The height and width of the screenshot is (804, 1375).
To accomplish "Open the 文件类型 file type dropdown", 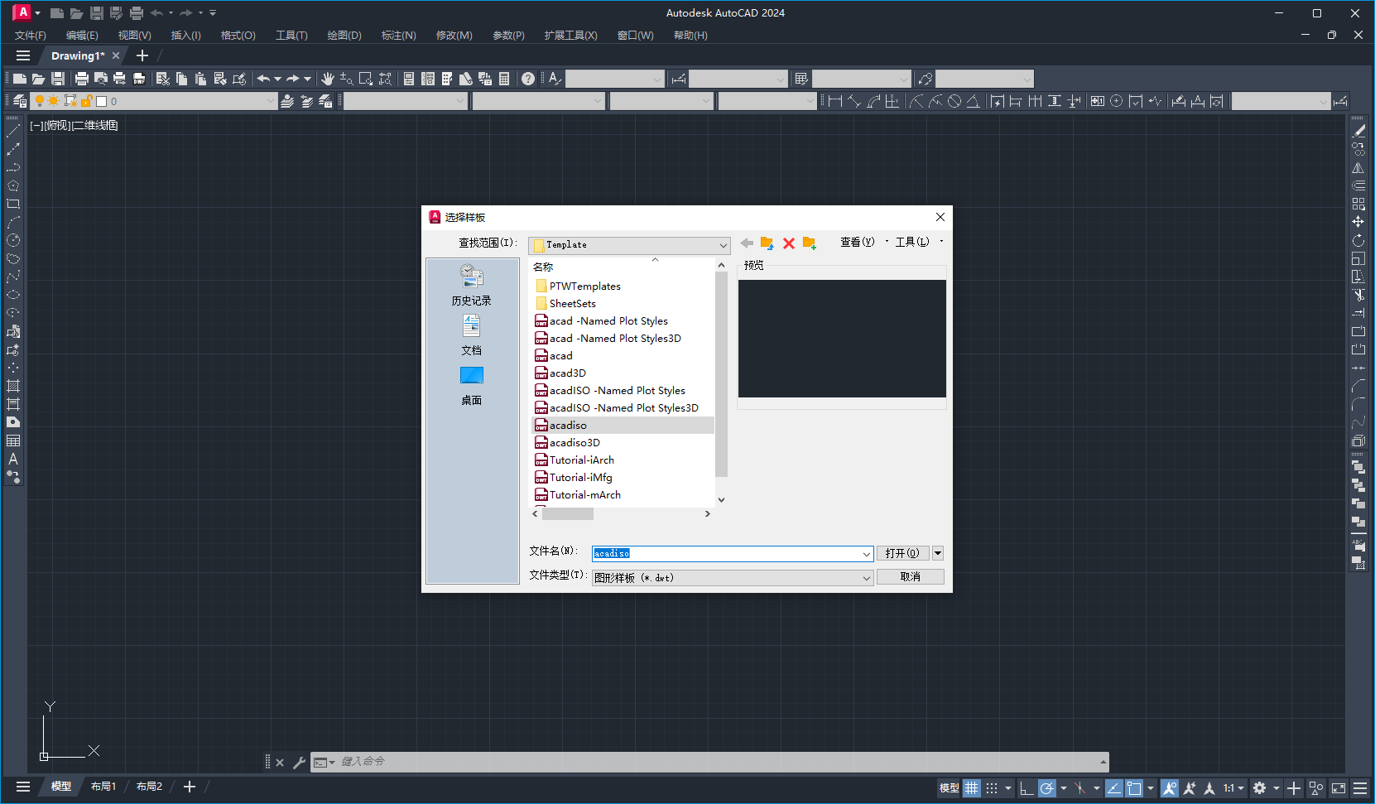I will 865,577.
